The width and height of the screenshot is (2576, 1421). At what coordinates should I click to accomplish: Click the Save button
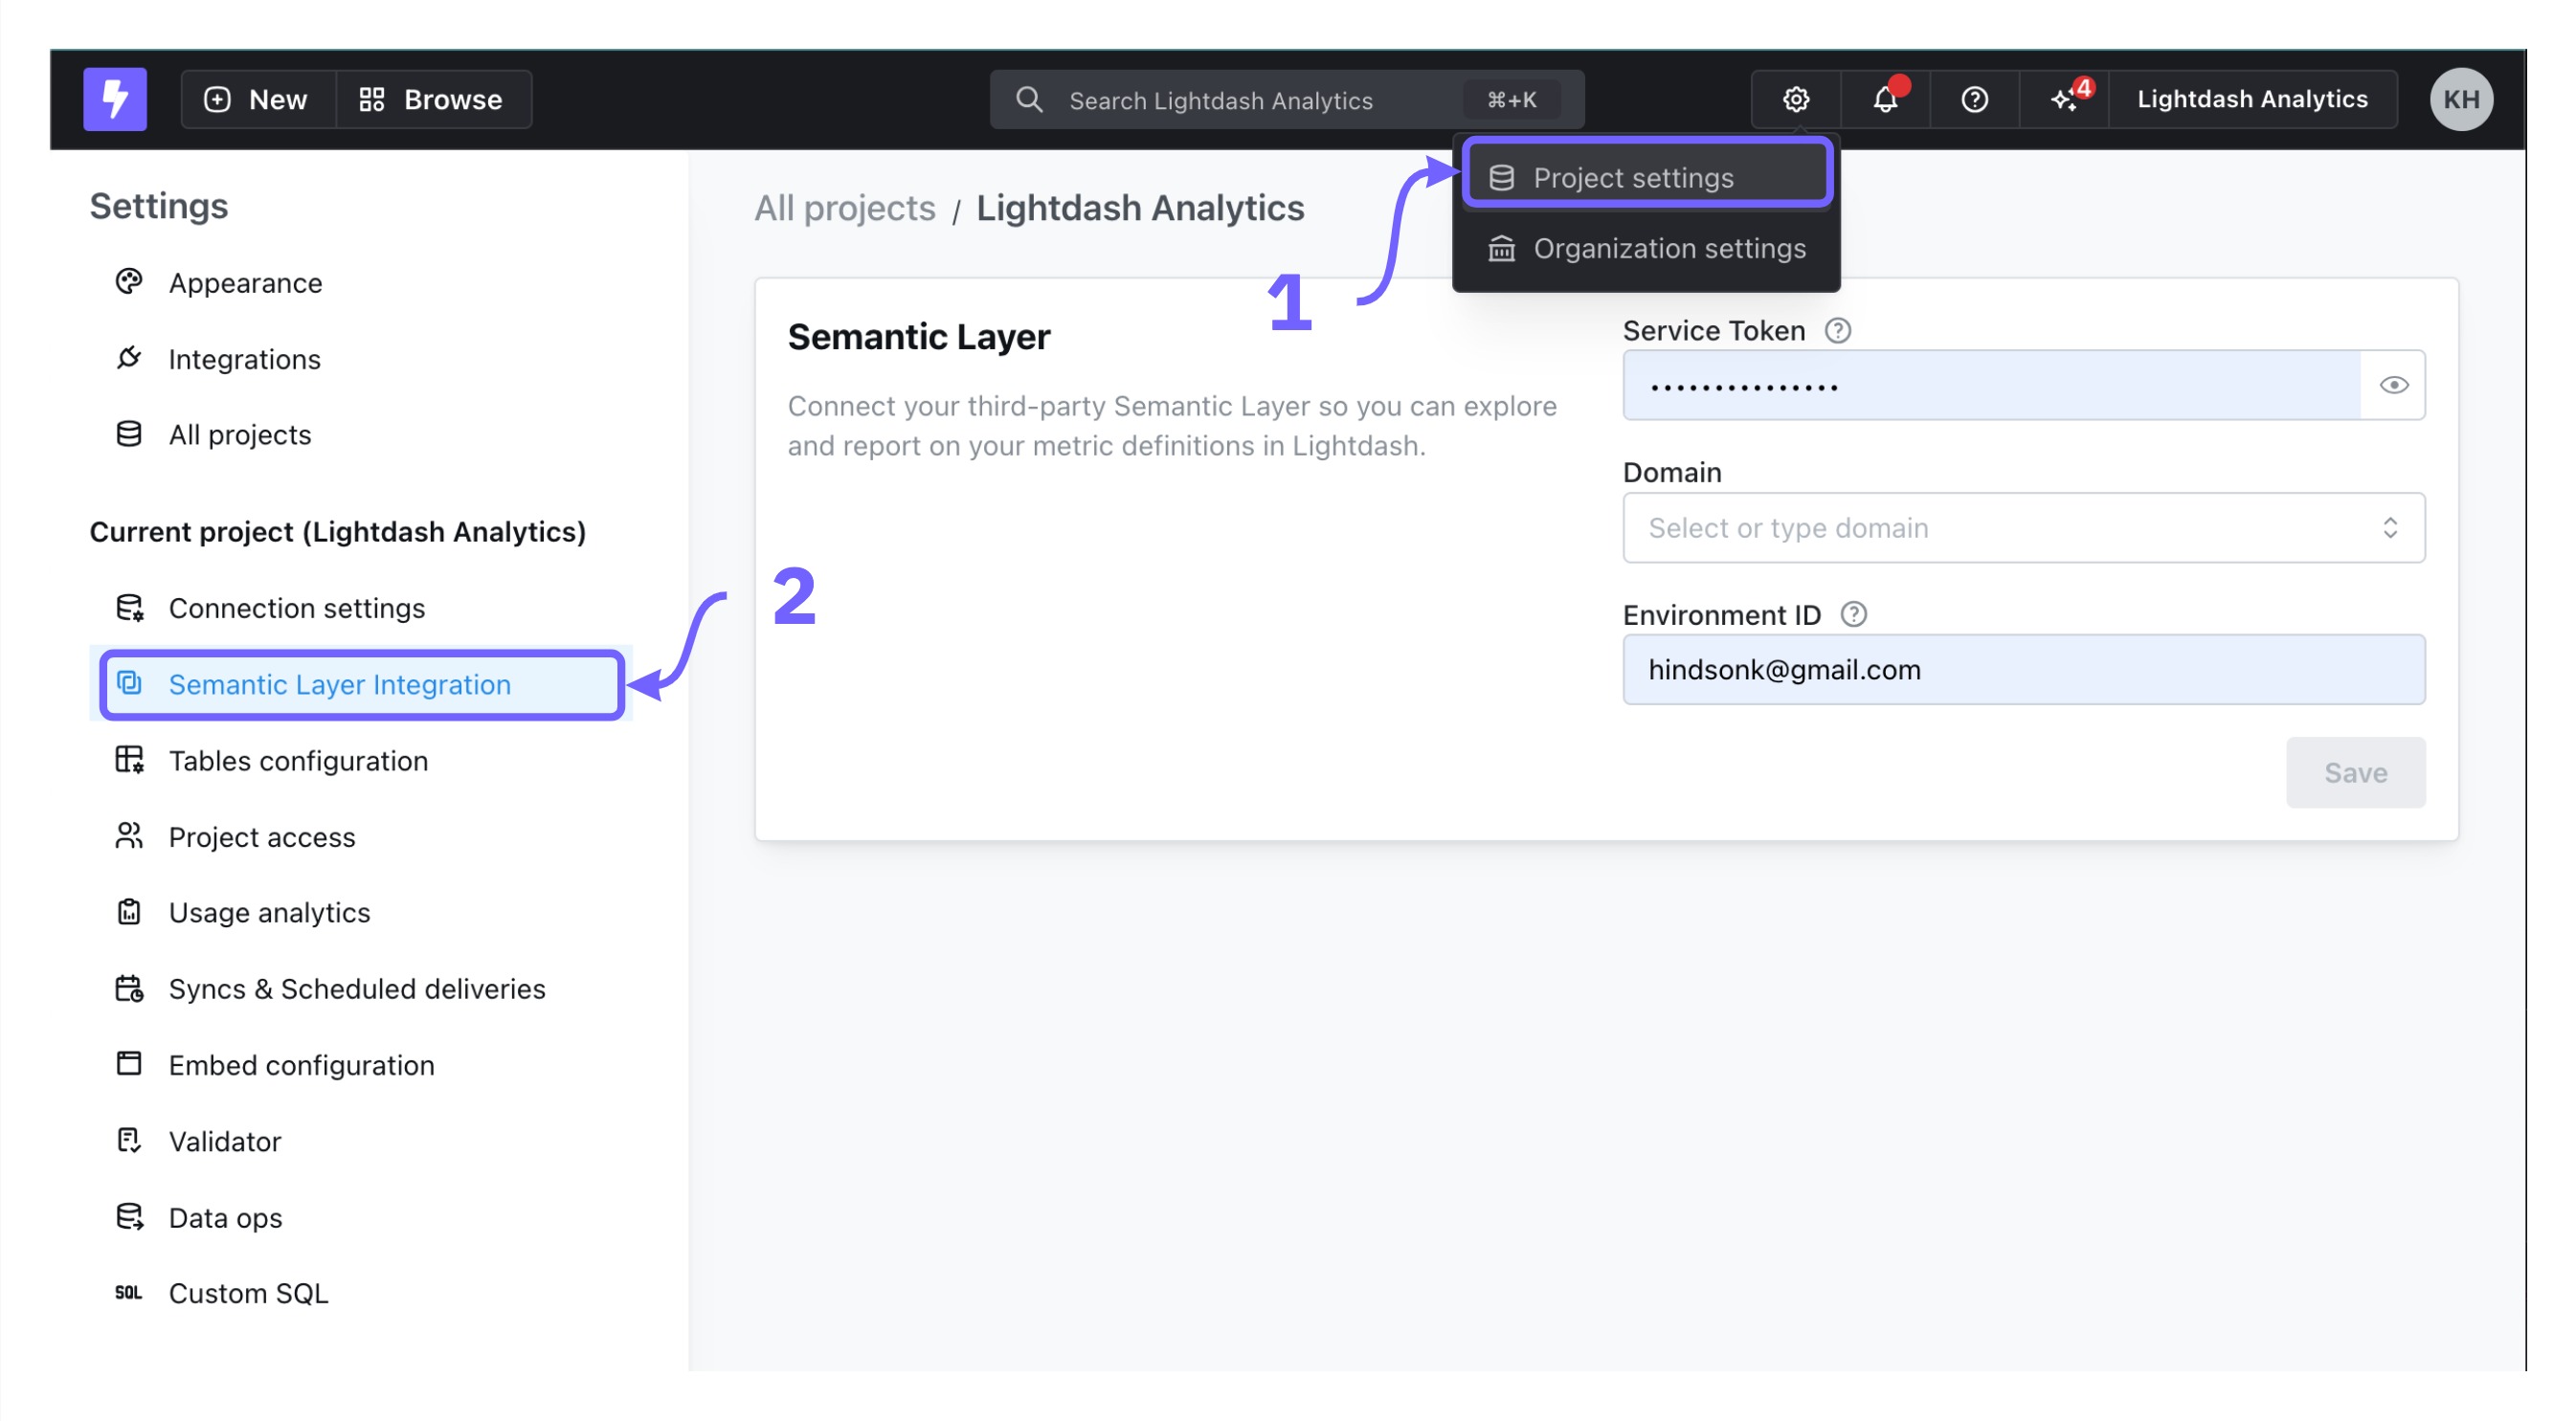pyautogui.click(x=2355, y=772)
